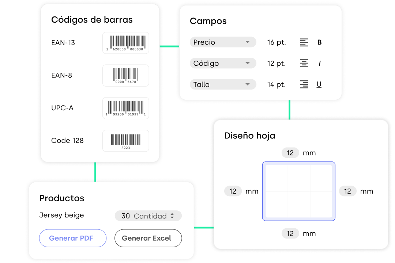Edit the right margin 12 mm field
This screenshot has height=263, width=395.
tap(348, 191)
